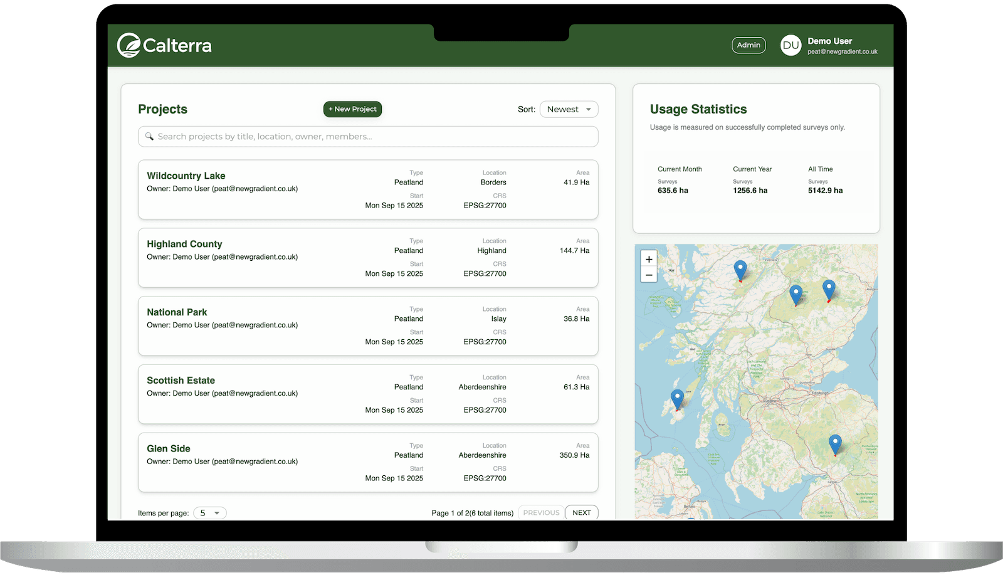
Task: Open the Items per page dropdown
Action: click(209, 512)
